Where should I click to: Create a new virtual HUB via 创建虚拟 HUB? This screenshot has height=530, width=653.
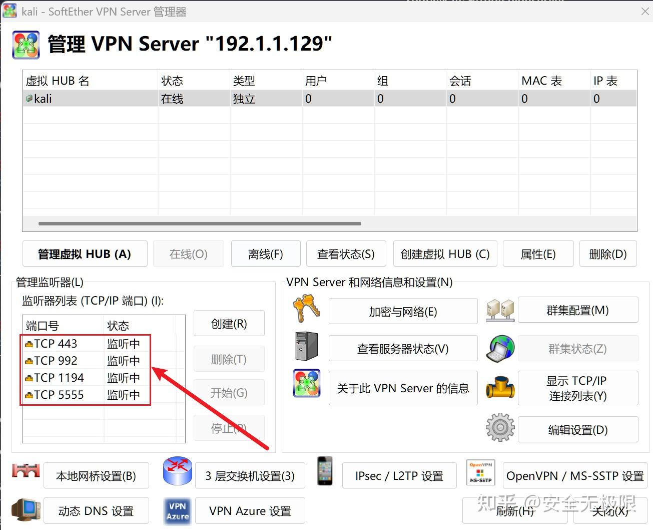click(445, 253)
